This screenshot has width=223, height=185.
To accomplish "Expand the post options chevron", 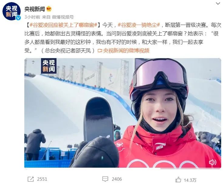I will (x=218, y=3).
